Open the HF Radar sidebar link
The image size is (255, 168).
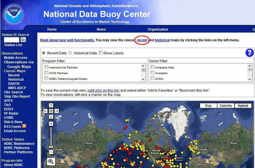tap(11, 113)
